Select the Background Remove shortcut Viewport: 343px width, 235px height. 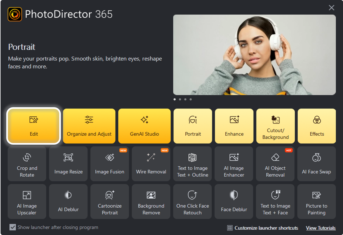[x=151, y=201]
